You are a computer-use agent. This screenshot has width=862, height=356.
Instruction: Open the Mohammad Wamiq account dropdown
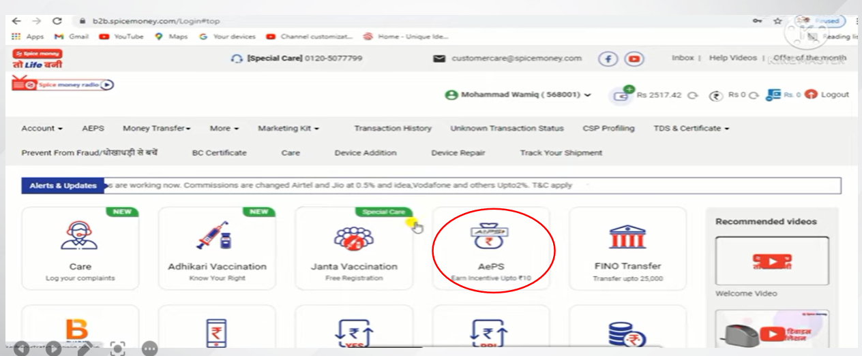519,95
